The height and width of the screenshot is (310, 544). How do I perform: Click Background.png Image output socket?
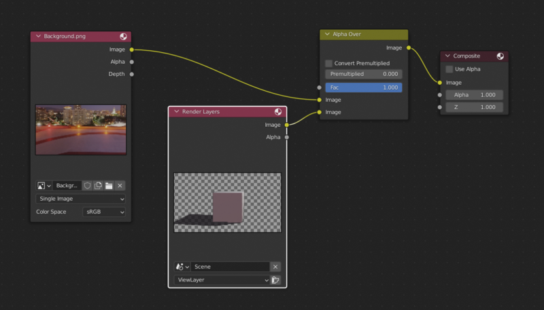pos(131,50)
